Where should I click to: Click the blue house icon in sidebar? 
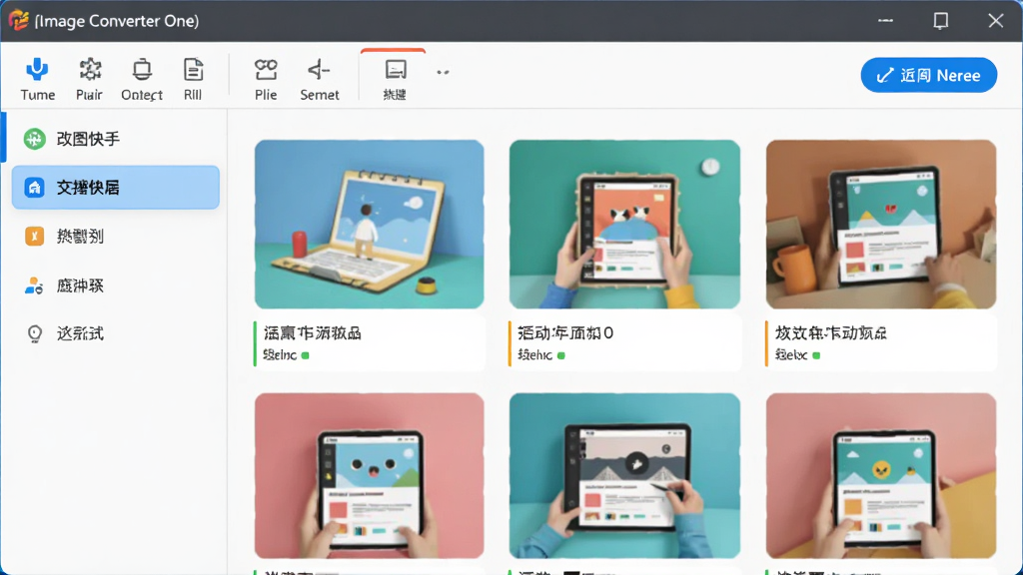[x=34, y=188]
